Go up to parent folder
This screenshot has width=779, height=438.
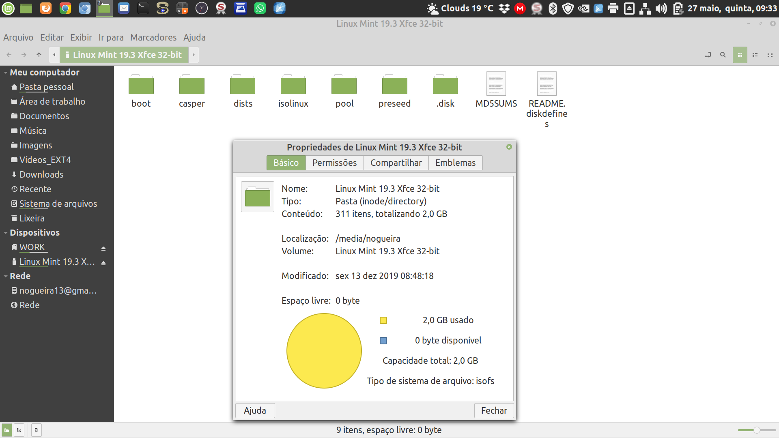pyautogui.click(x=39, y=55)
